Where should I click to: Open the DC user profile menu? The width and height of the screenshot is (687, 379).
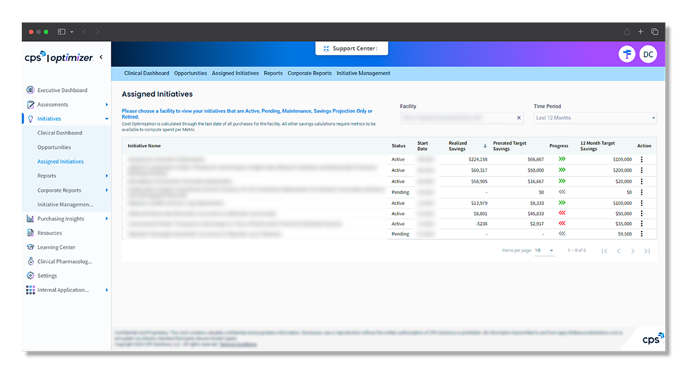click(x=648, y=54)
